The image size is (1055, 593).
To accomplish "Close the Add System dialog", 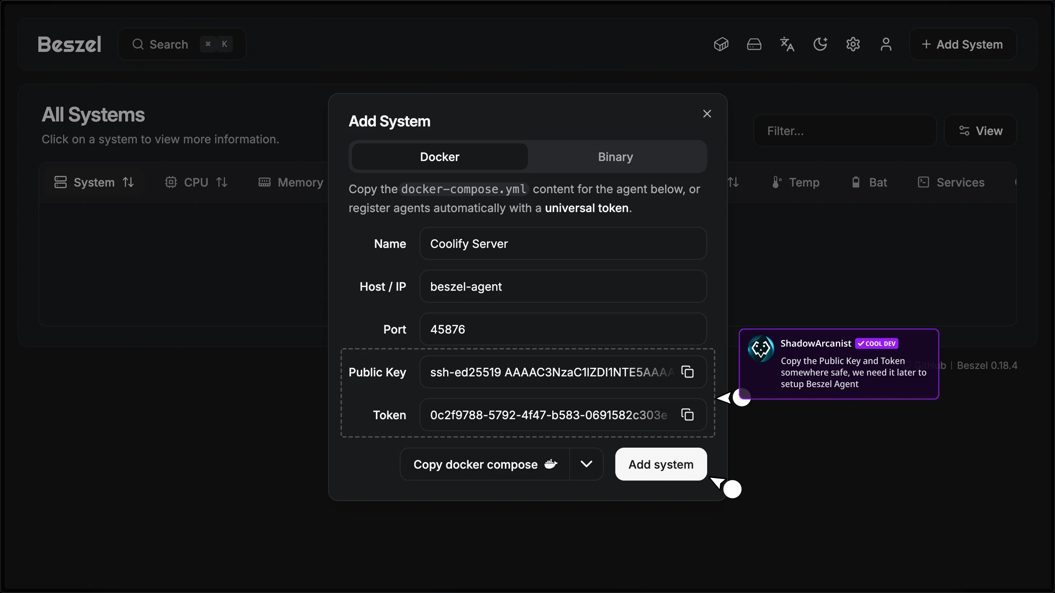I will pyautogui.click(x=707, y=114).
